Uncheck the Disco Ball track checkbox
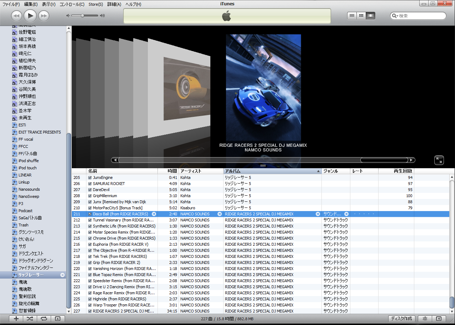The height and width of the screenshot is (325, 455). pos(90,214)
